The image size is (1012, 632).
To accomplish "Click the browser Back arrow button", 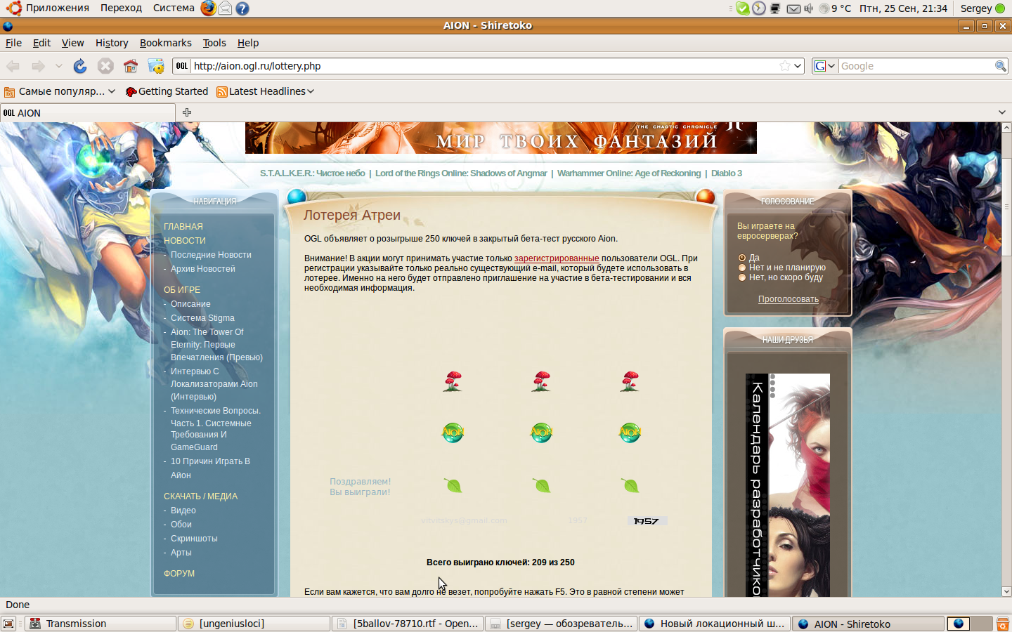I will 13,66.
